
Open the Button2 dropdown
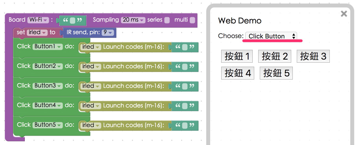click(x=48, y=66)
